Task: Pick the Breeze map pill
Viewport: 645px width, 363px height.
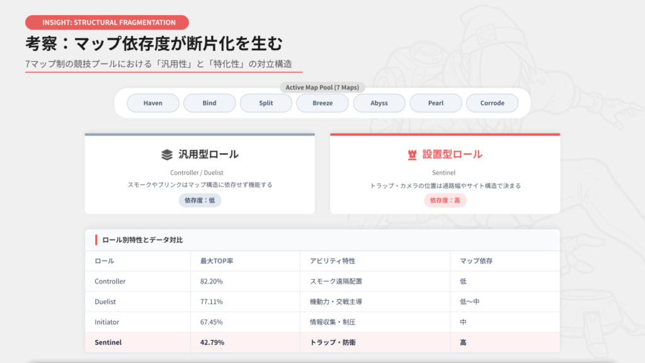Action: pyautogui.click(x=322, y=103)
